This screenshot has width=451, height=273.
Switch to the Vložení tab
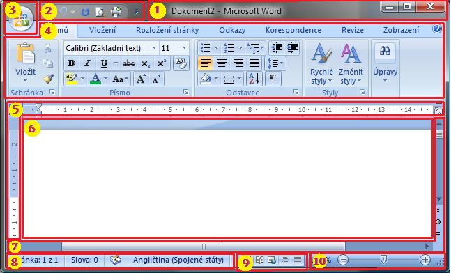click(102, 30)
